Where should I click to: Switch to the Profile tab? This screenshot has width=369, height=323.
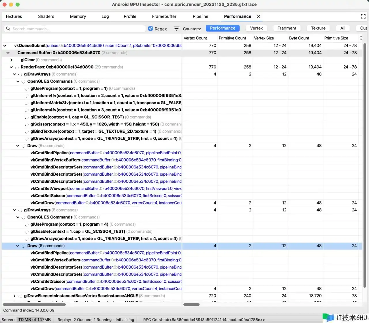pyautogui.click(x=130, y=16)
